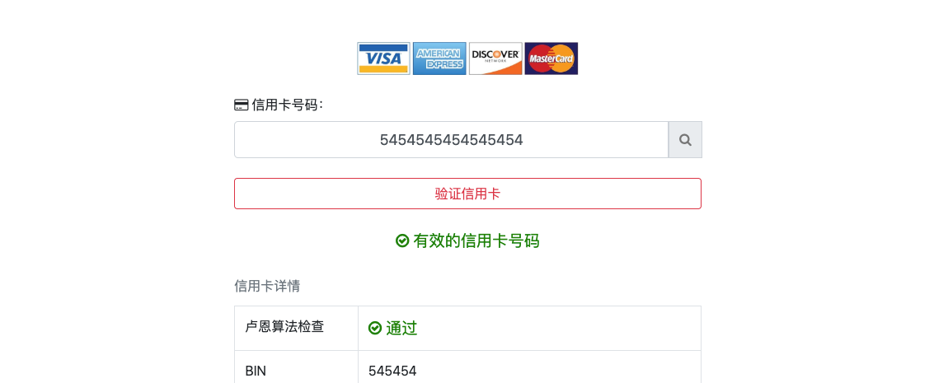Click the 信用卡详情 section heading
Image resolution: width=948 pixels, height=383 pixels.
267,286
